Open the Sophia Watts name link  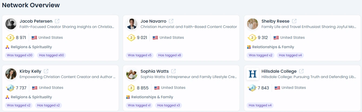[x=155, y=71]
